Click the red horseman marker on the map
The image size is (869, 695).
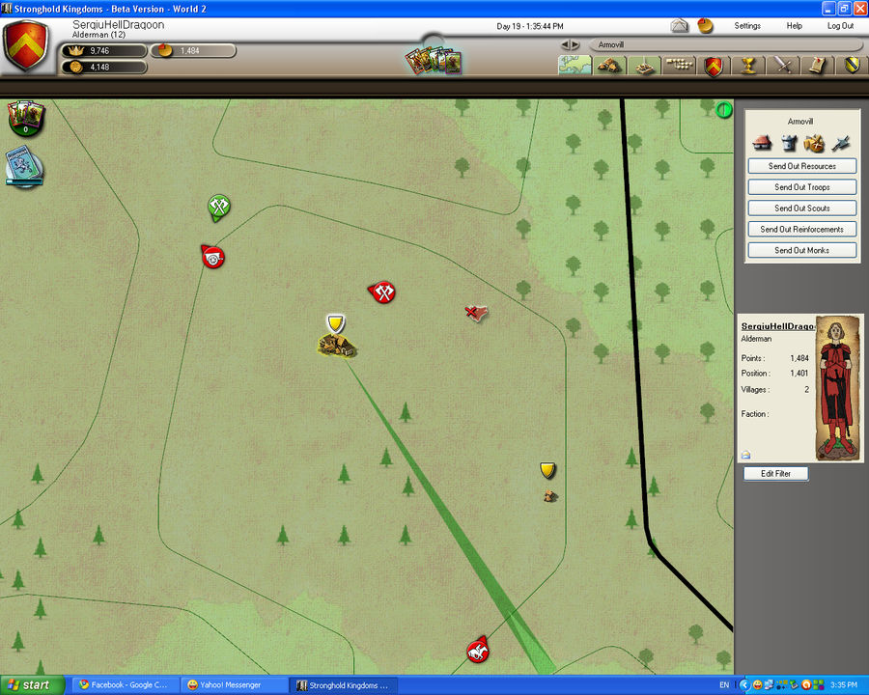[477, 650]
